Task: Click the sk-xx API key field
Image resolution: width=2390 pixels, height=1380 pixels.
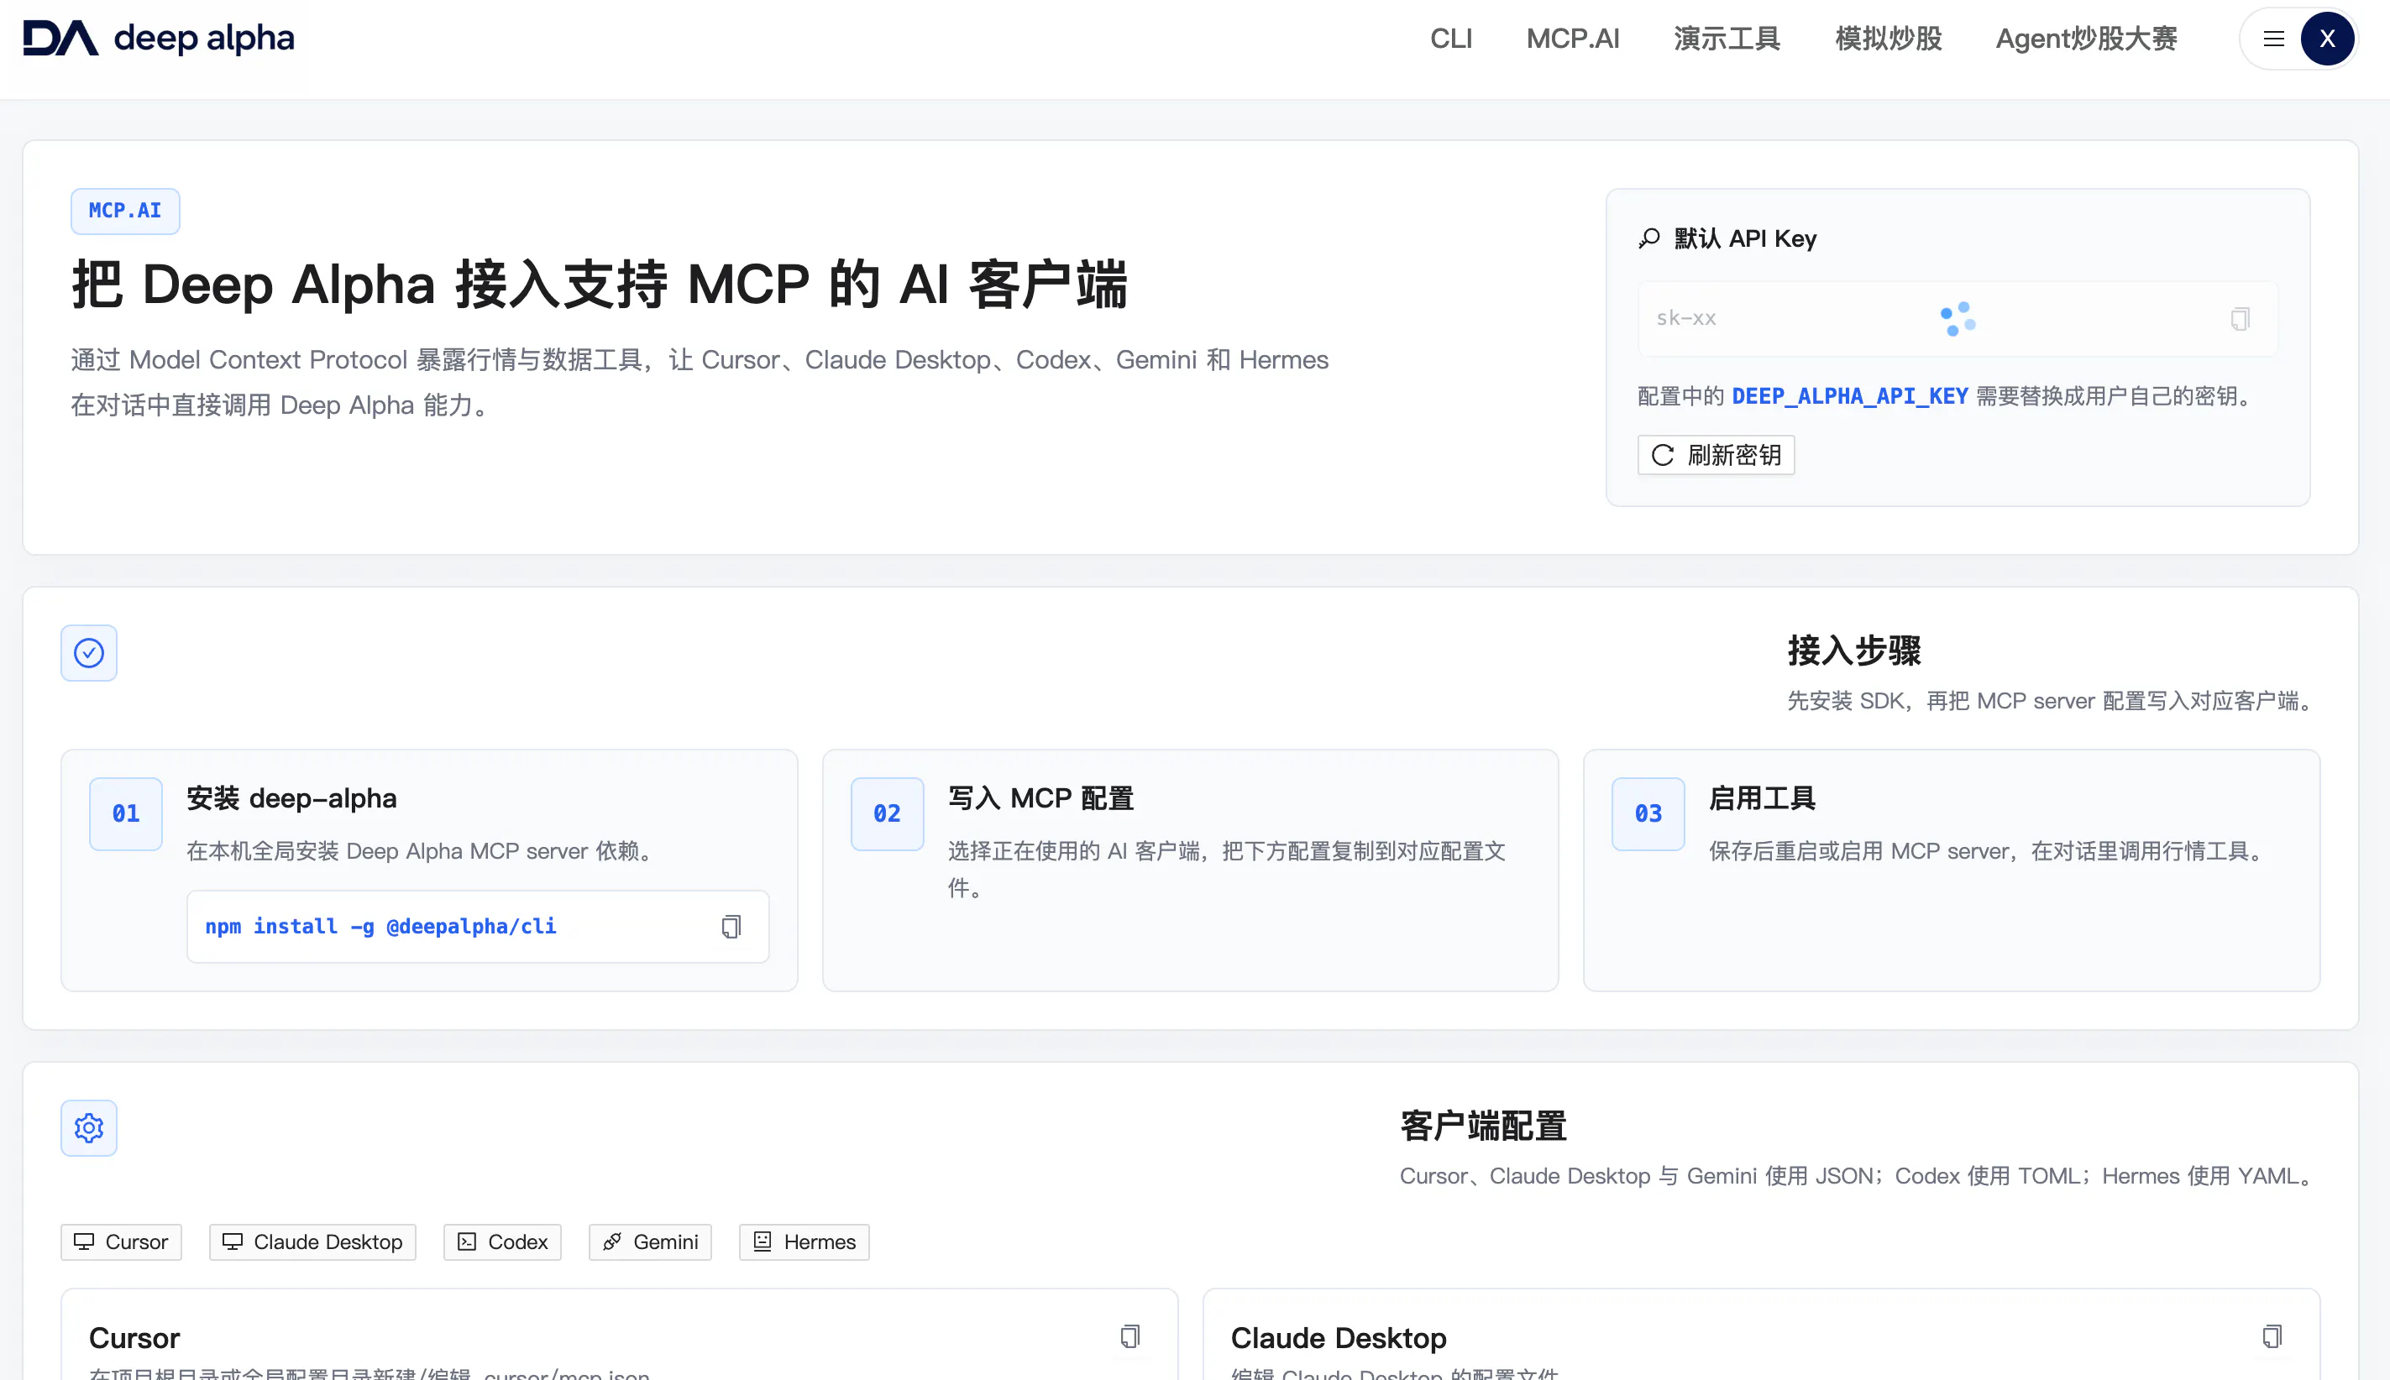Action: pos(1957,320)
